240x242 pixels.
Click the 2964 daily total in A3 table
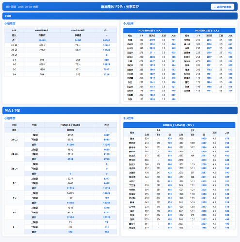204,147
